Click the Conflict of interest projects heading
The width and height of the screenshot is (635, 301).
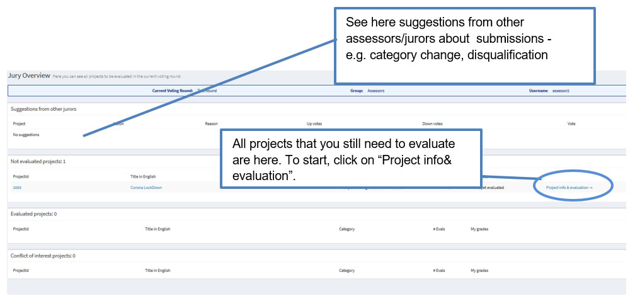point(43,256)
